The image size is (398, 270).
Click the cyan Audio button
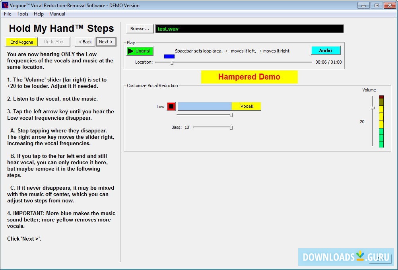325,50
